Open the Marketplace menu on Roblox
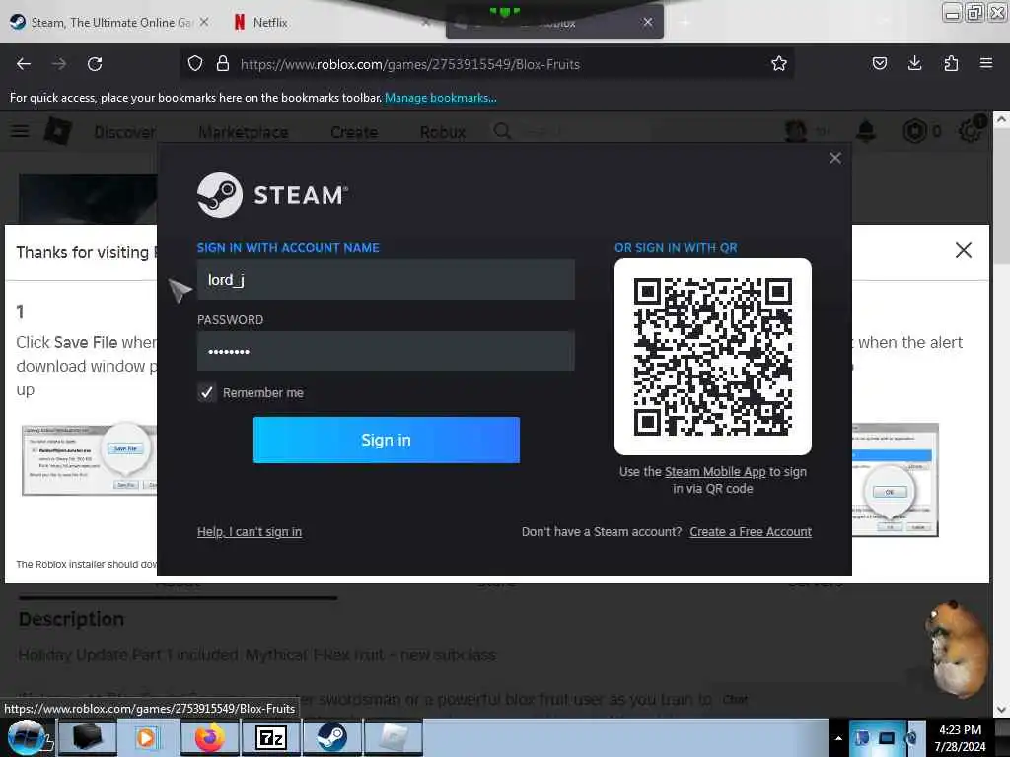 coord(243,132)
